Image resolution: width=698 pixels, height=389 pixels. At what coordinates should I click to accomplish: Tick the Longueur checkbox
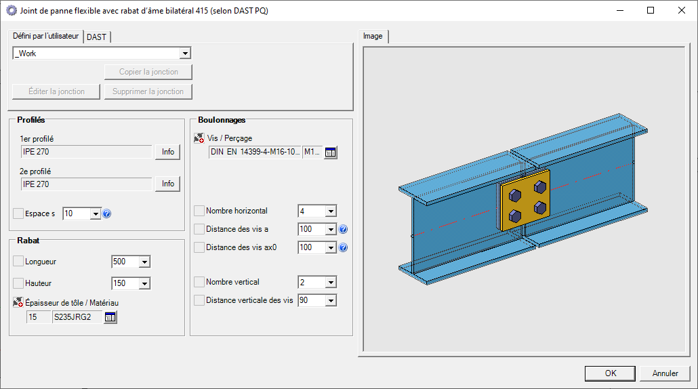coord(18,262)
